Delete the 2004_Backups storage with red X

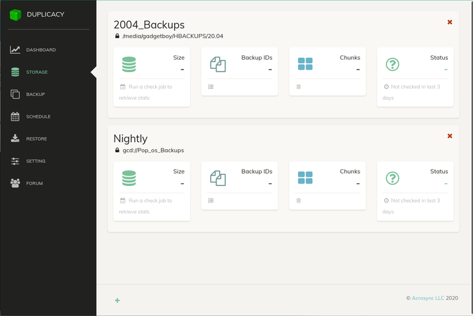(450, 22)
